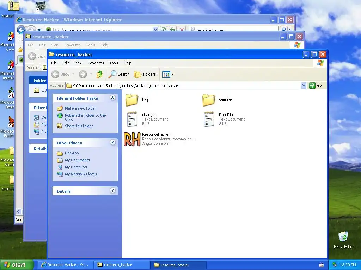The height and width of the screenshot is (270, 361).
Task: Select the changes text document icon
Action: point(132,119)
